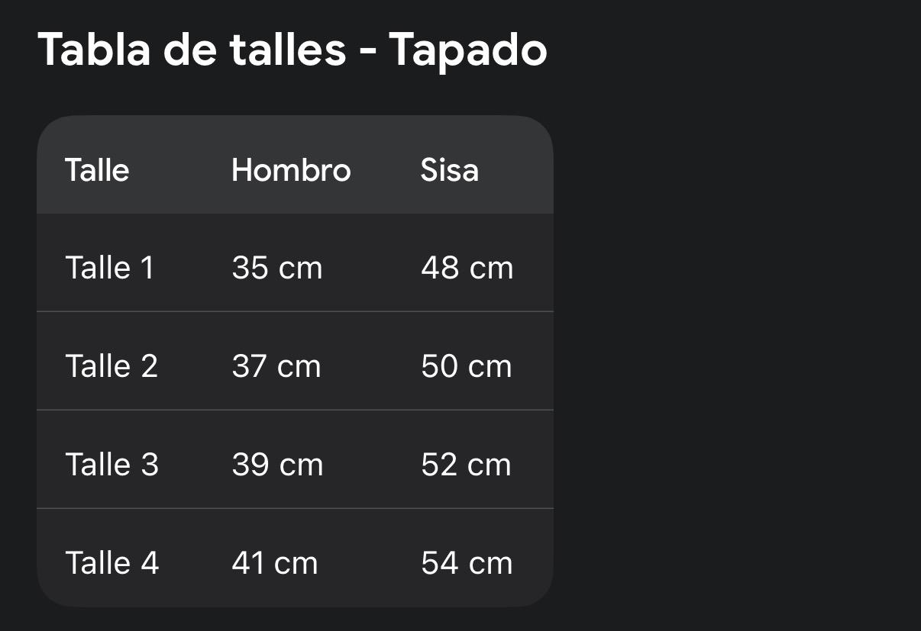
Task: Click the "Sisa" column header
Action: pyautogui.click(x=449, y=169)
